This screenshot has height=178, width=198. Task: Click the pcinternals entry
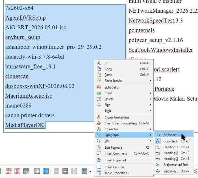142,31
